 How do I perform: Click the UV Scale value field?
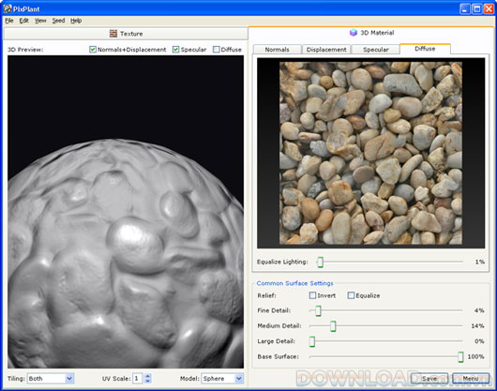pyautogui.click(x=138, y=378)
